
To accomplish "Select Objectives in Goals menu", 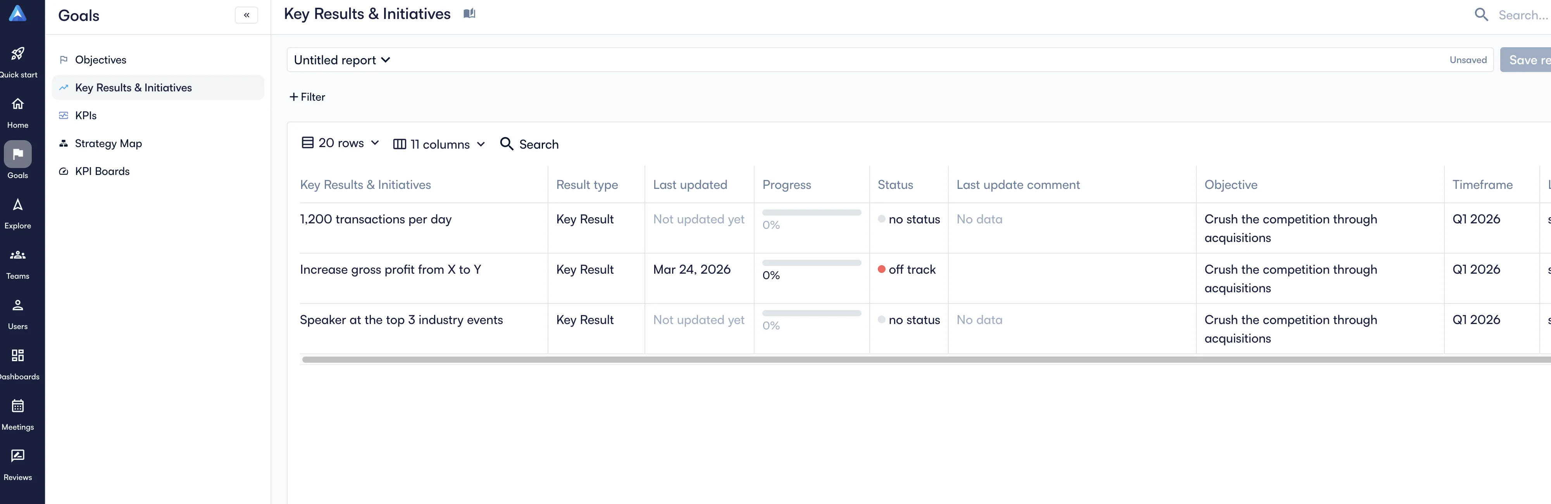I will click(x=100, y=60).
